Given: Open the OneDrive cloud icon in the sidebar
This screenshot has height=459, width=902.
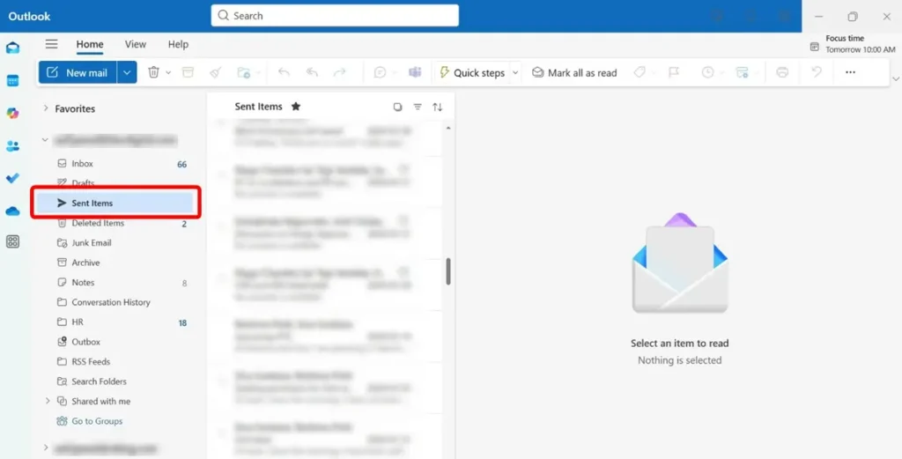Looking at the screenshot, I should pyautogui.click(x=12, y=211).
